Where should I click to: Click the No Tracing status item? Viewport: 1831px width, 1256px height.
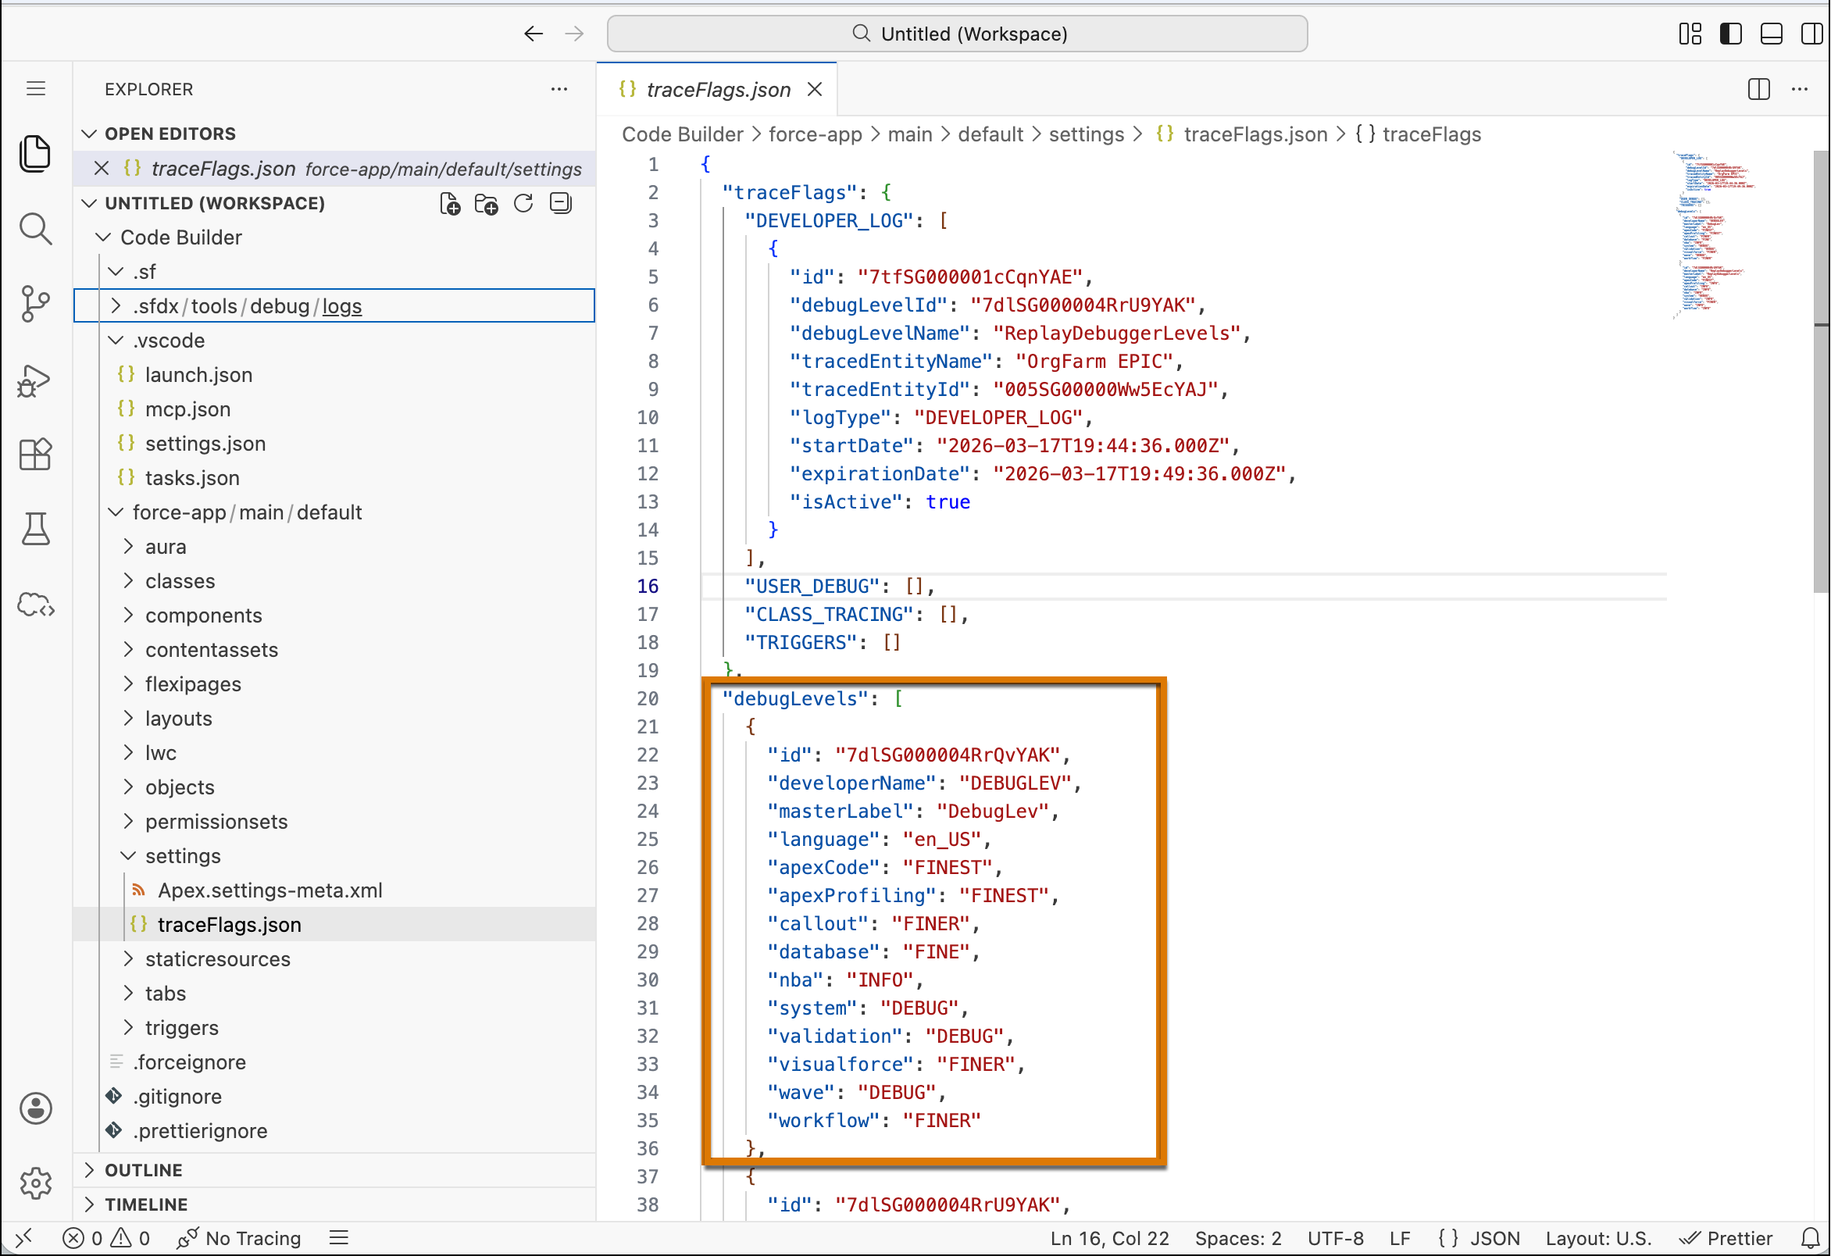(240, 1239)
